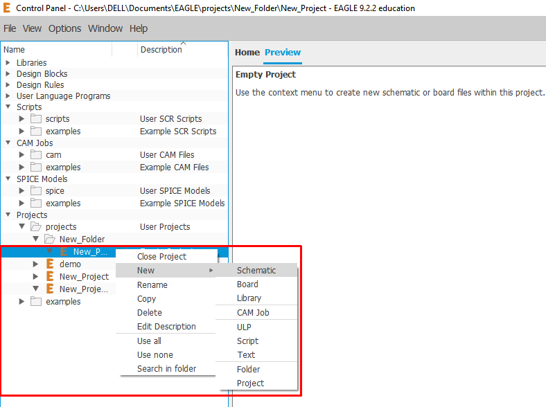Switch to the Home tab

pyautogui.click(x=247, y=53)
